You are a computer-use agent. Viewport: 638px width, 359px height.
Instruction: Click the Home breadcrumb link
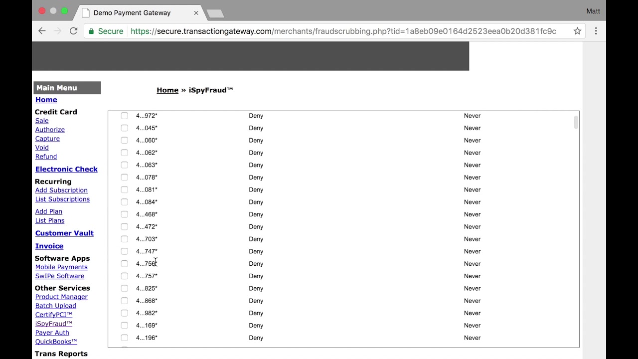pyautogui.click(x=167, y=90)
